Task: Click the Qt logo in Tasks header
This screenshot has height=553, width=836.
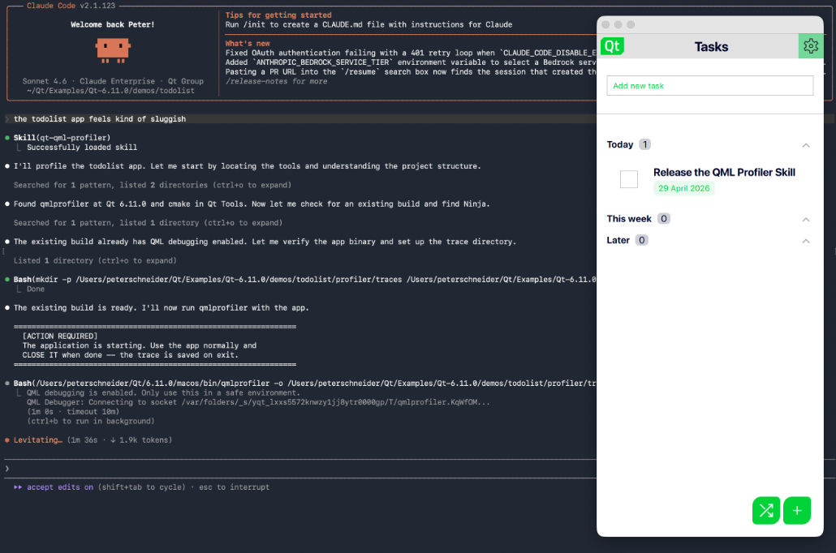Action: (x=612, y=46)
